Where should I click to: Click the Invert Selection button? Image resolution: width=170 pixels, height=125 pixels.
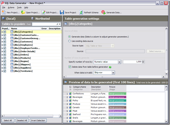pyautogui.click(x=38, y=121)
